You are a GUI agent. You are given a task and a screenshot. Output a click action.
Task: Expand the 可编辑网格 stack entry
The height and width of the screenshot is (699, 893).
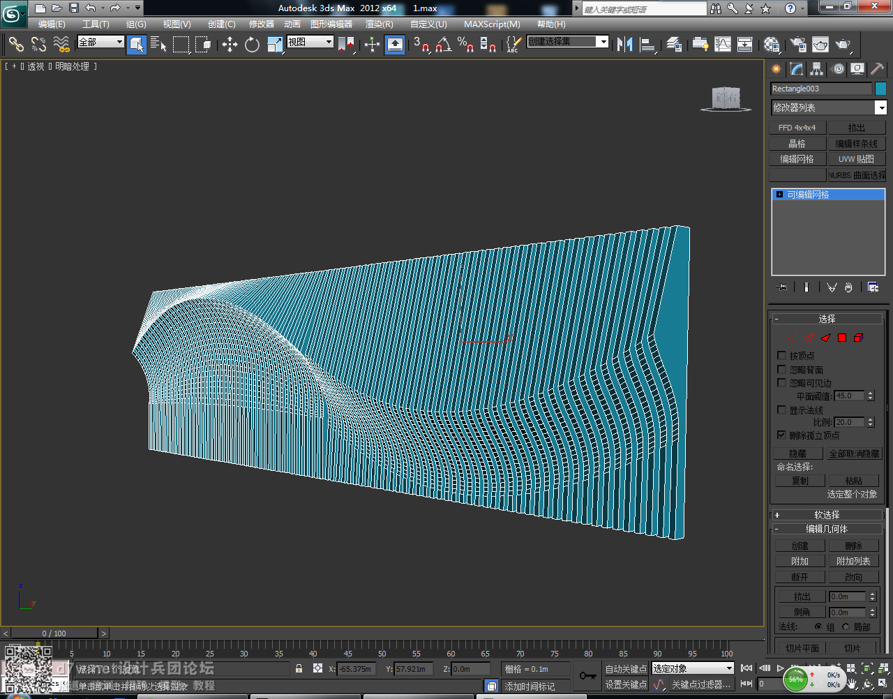click(x=779, y=195)
